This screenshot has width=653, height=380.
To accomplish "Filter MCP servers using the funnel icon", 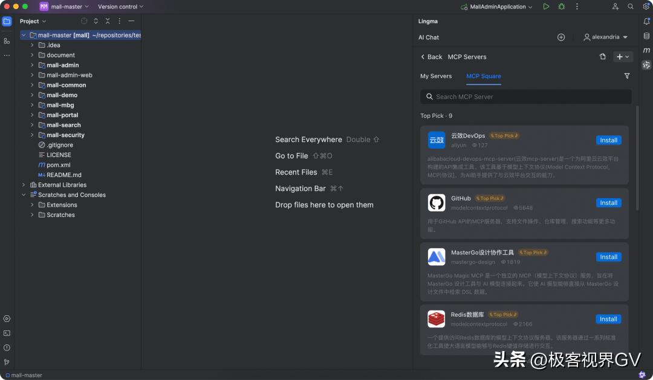I will point(627,76).
